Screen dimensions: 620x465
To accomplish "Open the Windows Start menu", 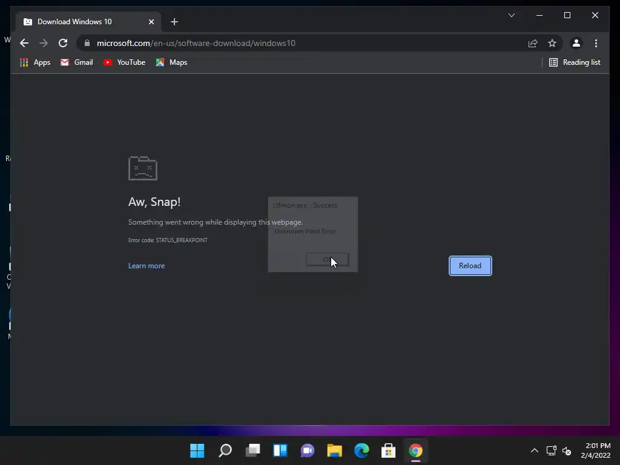I will tap(197, 450).
